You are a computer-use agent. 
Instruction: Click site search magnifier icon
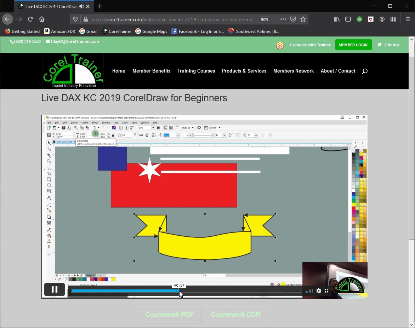pyautogui.click(x=365, y=71)
